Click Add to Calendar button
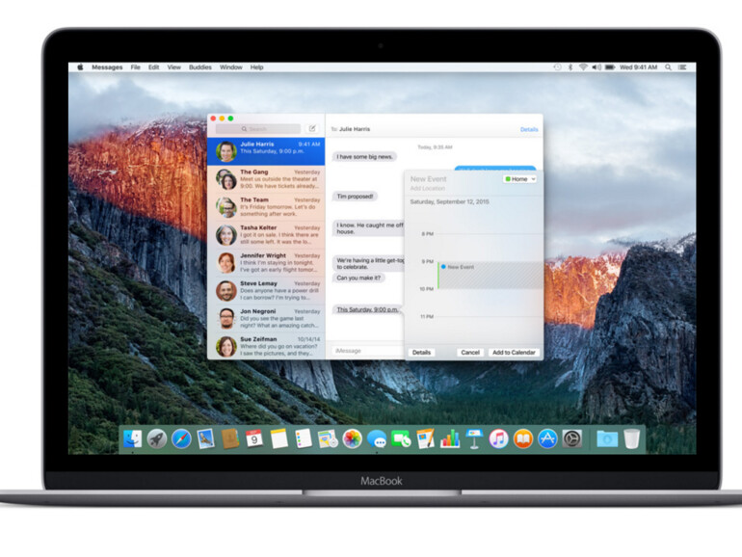Viewport: 742px width, 557px height. coord(514,352)
